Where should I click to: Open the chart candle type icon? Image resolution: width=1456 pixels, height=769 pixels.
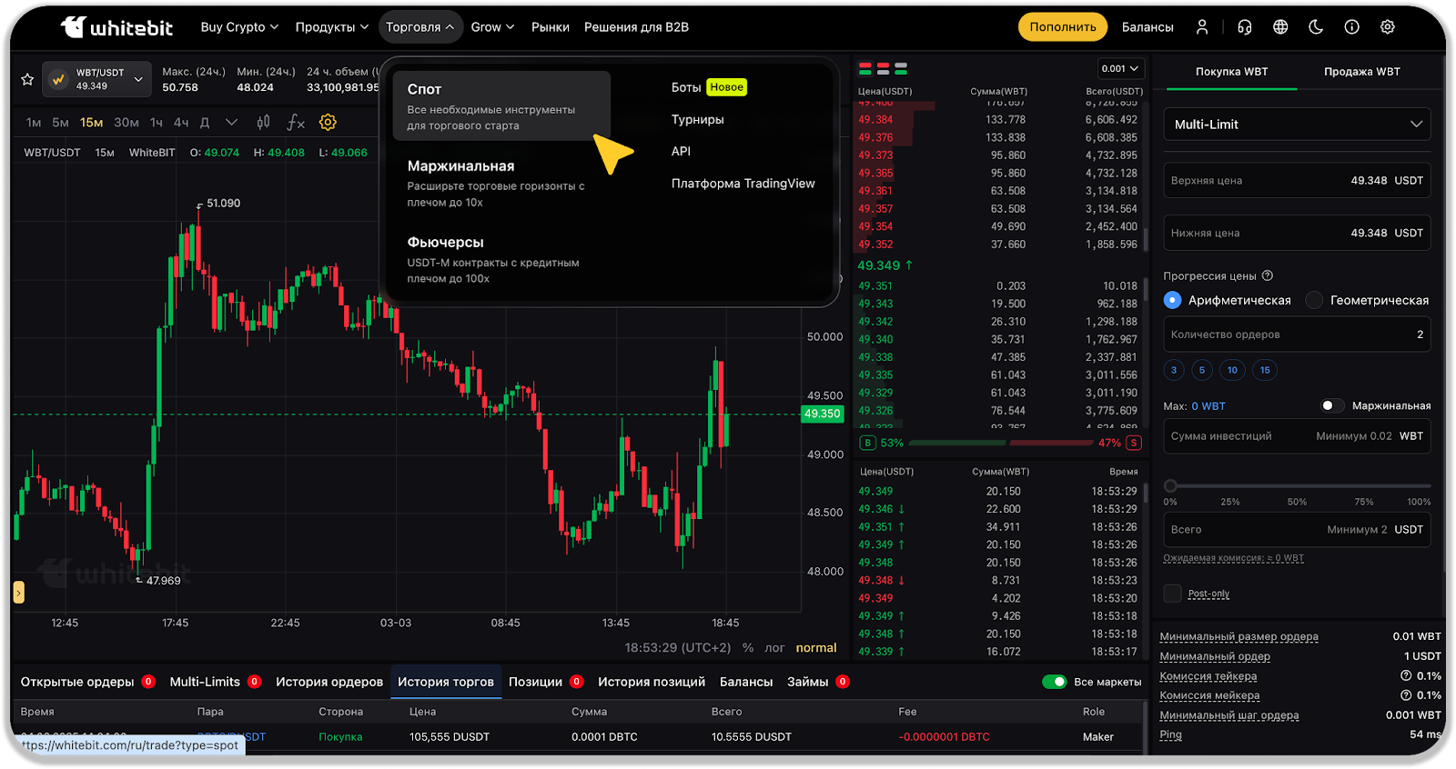pyautogui.click(x=263, y=123)
